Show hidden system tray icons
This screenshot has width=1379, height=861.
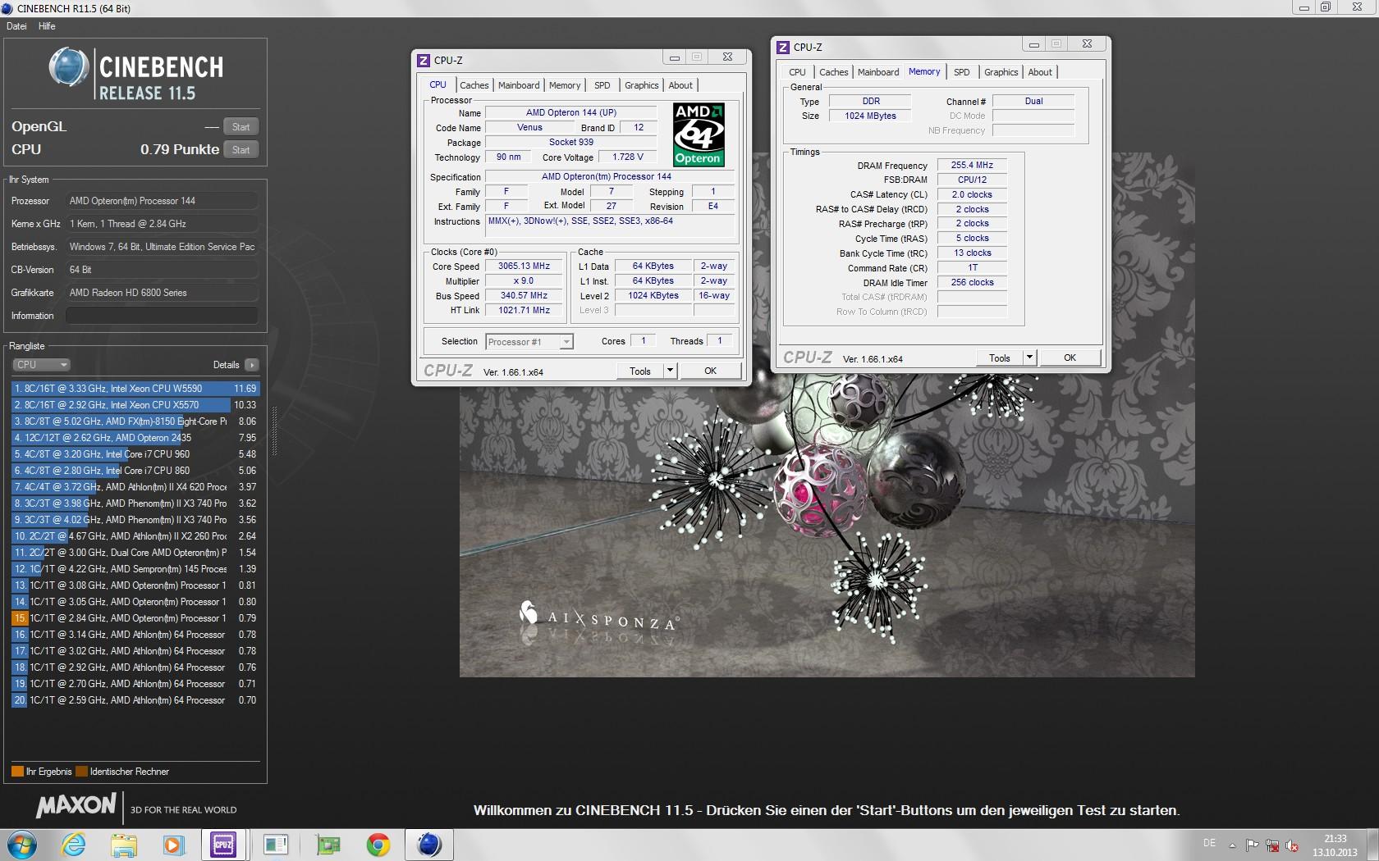tap(1232, 845)
